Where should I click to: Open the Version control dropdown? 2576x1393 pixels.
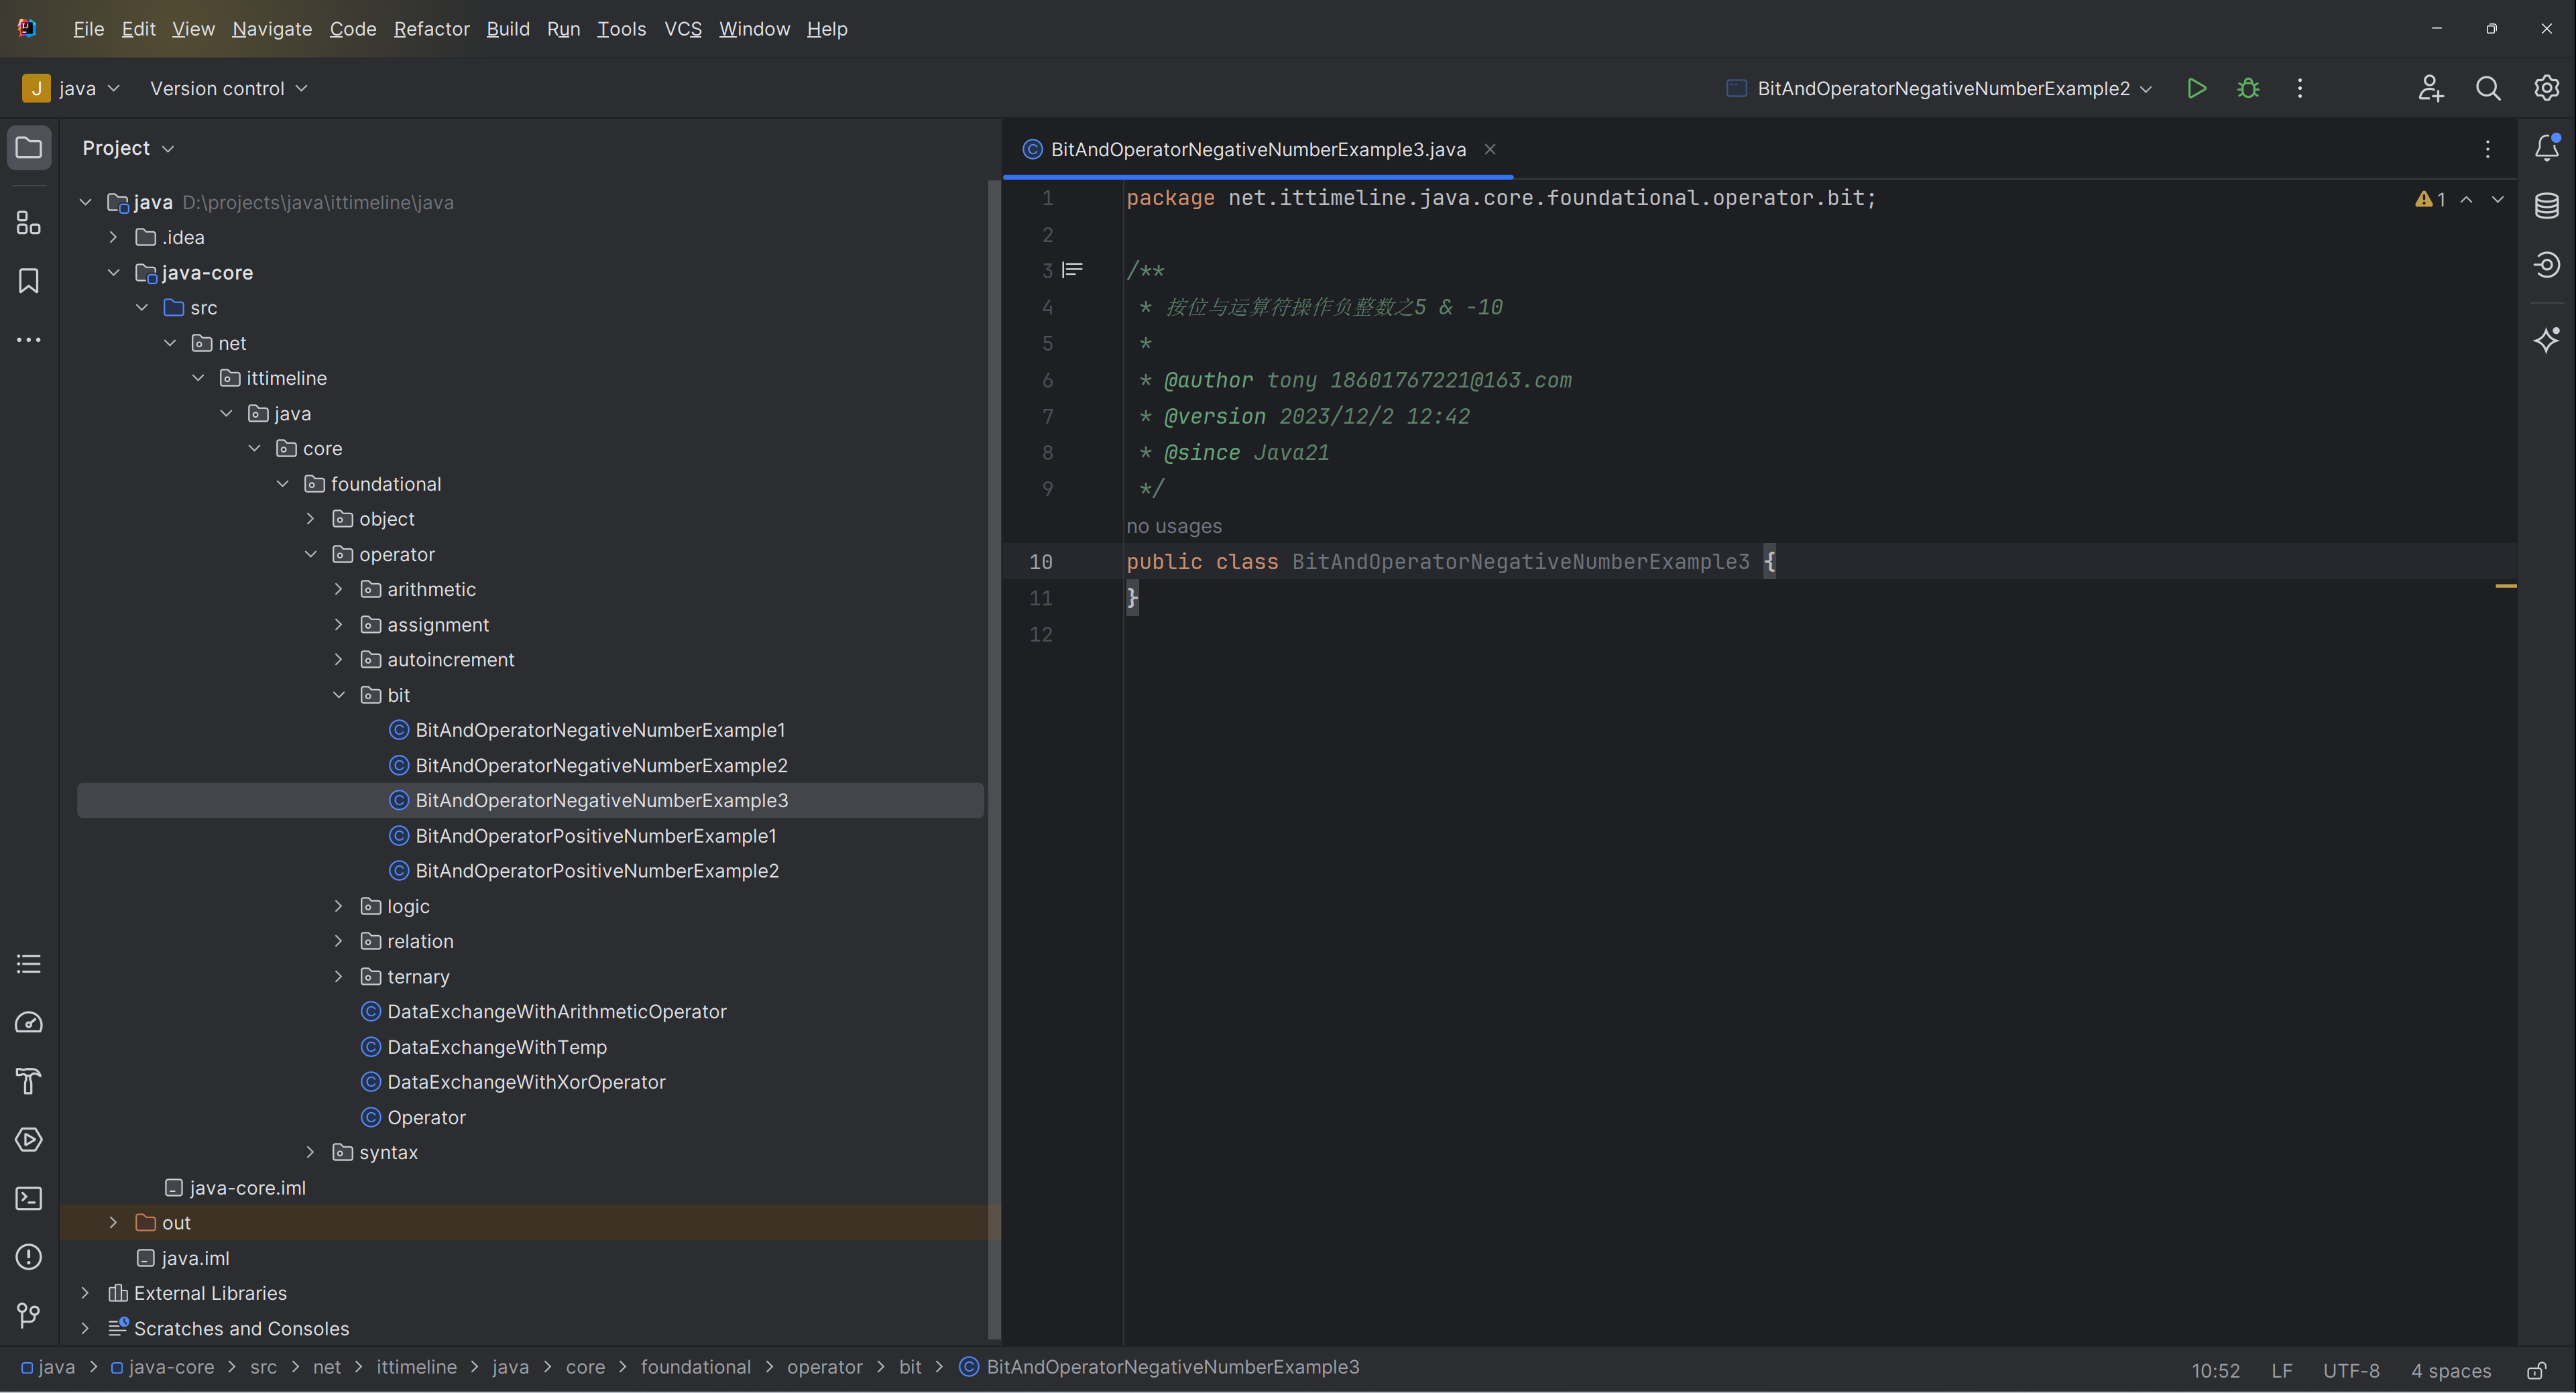[229, 88]
